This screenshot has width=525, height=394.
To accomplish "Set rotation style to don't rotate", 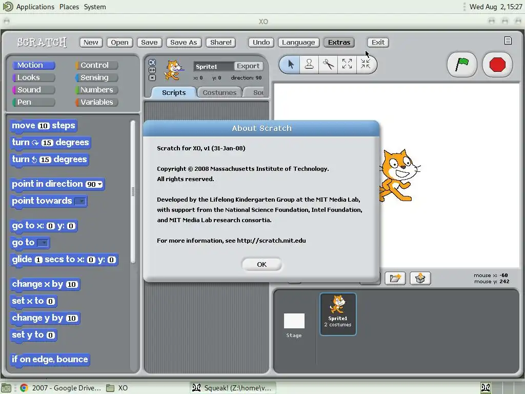I will 152,78.
